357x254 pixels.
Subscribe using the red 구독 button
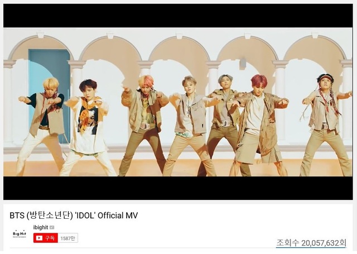46,238
